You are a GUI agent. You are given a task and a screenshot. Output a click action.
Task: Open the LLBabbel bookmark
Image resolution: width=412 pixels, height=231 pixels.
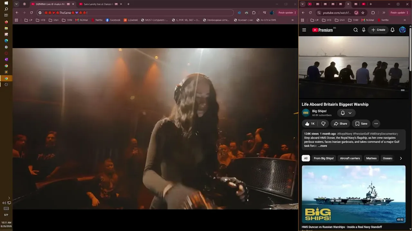[131, 20]
